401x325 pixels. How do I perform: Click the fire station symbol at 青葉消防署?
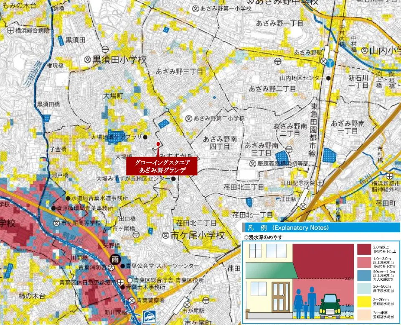click(112, 267)
